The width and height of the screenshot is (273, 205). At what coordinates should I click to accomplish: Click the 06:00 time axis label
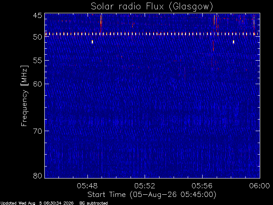coord(259,186)
